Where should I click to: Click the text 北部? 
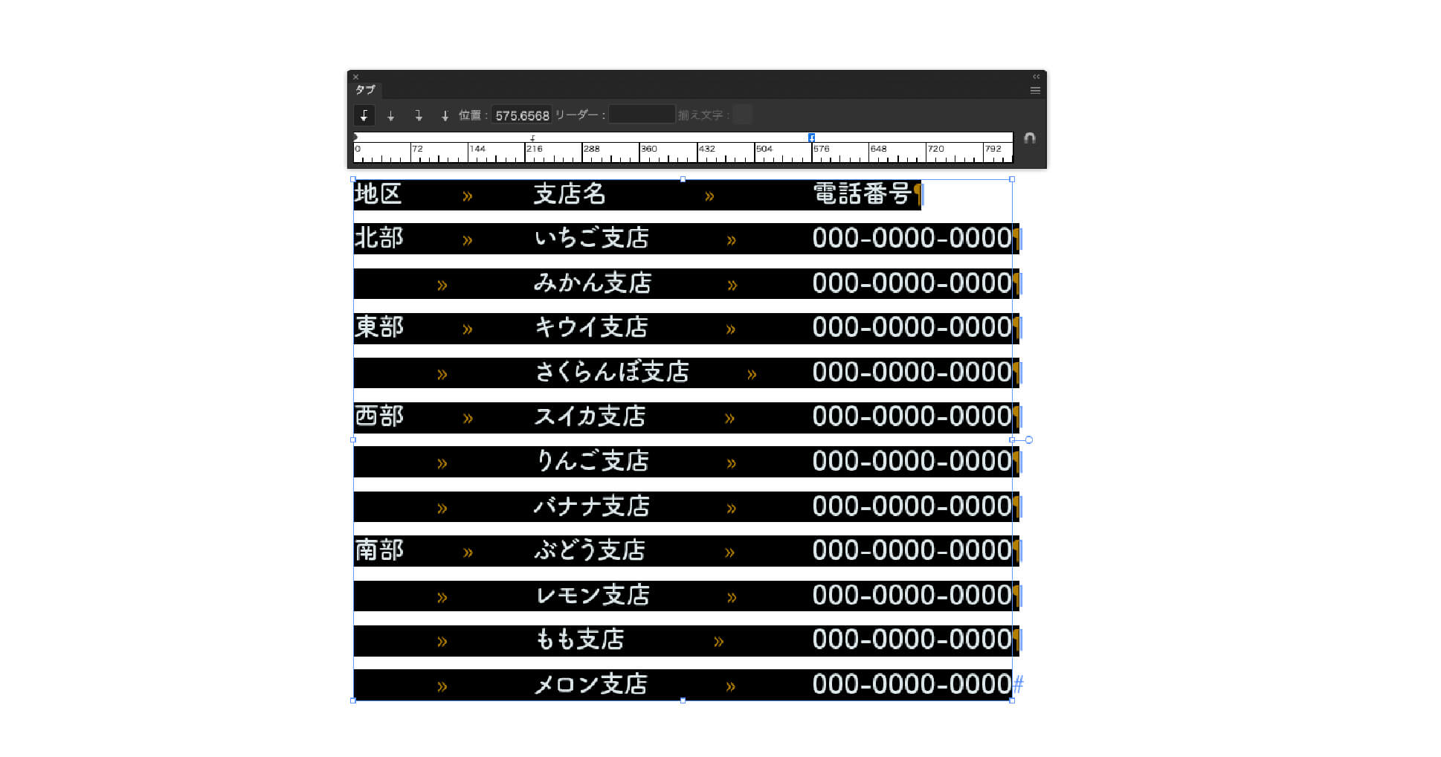pyautogui.click(x=379, y=238)
